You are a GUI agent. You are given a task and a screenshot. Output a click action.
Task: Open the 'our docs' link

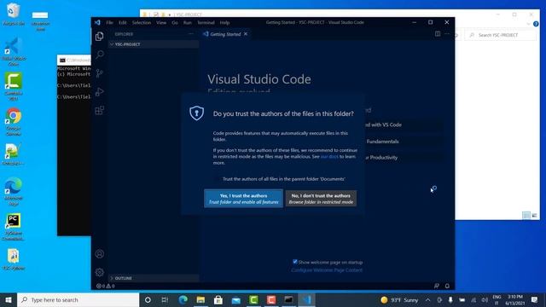pyautogui.click(x=329, y=157)
